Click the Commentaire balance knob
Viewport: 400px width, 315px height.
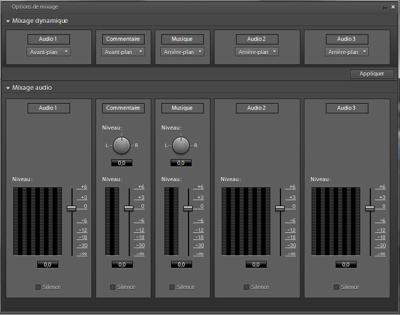coord(122,146)
